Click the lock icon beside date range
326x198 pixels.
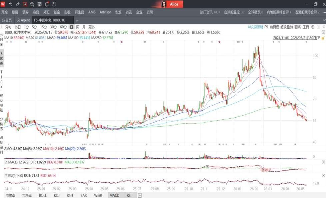[x=323, y=38]
